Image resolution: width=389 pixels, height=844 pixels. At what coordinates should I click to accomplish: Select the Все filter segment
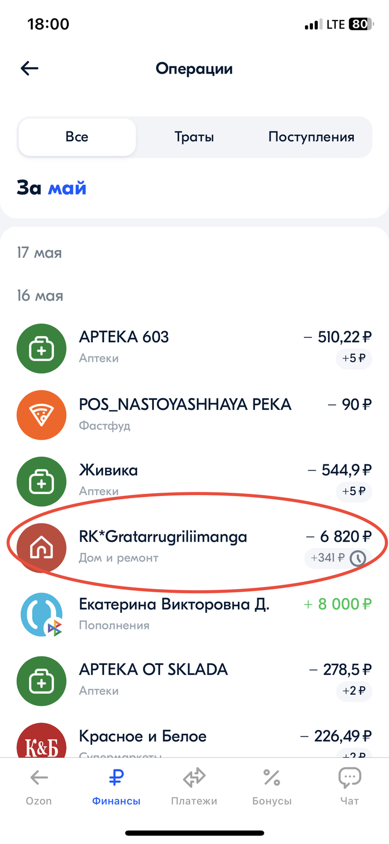pyautogui.click(x=77, y=137)
